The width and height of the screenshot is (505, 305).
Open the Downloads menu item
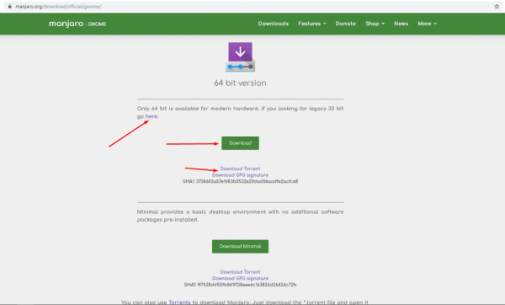273,24
